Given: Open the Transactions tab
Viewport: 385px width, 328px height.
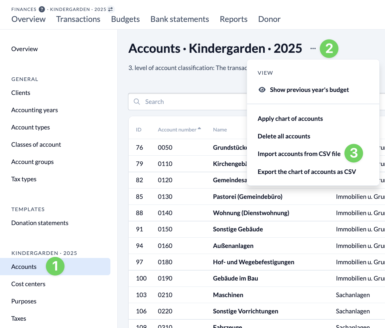Looking at the screenshot, I should (x=78, y=19).
